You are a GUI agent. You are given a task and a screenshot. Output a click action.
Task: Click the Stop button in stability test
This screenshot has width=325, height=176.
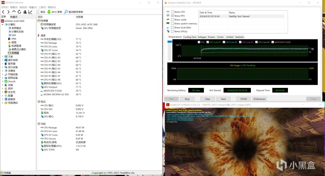pyautogui.click(x=187, y=99)
